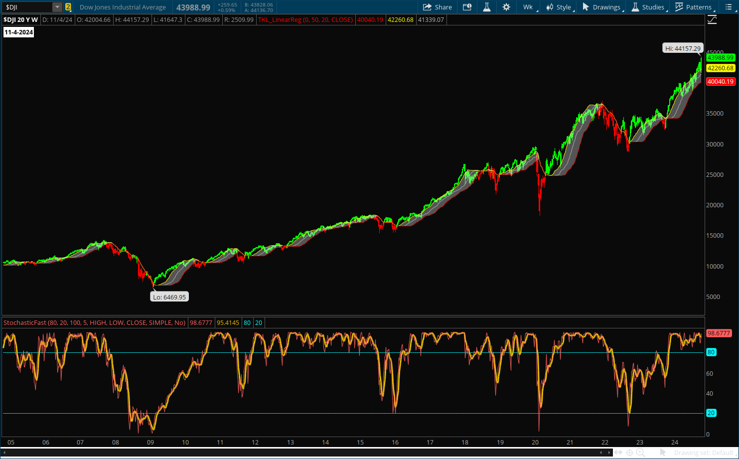Image resolution: width=739 pixels, height=459 pixels.
Task: Click the Lo: 6469.95 price bubble
Action: tap(169, 297)
